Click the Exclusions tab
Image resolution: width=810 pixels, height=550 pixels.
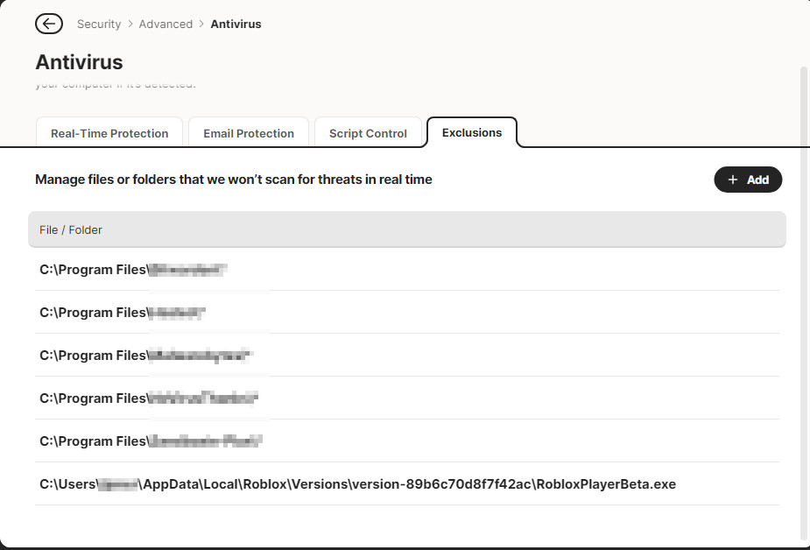click(472, 132)
